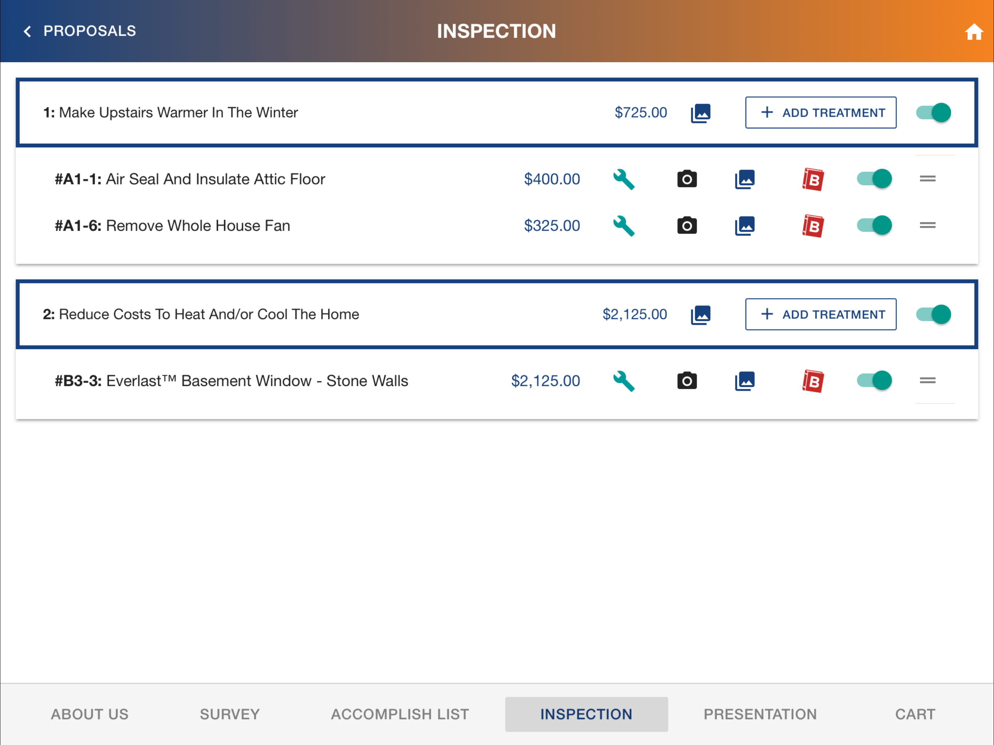
Task: Open wrench settings for Everlast Basement Window
Action: [x=624, y=381]
